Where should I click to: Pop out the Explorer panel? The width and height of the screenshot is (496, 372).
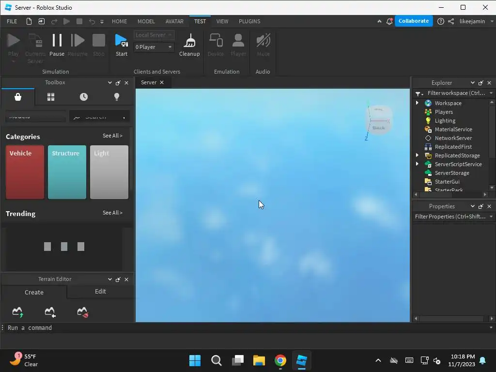[x=481, y=83]
